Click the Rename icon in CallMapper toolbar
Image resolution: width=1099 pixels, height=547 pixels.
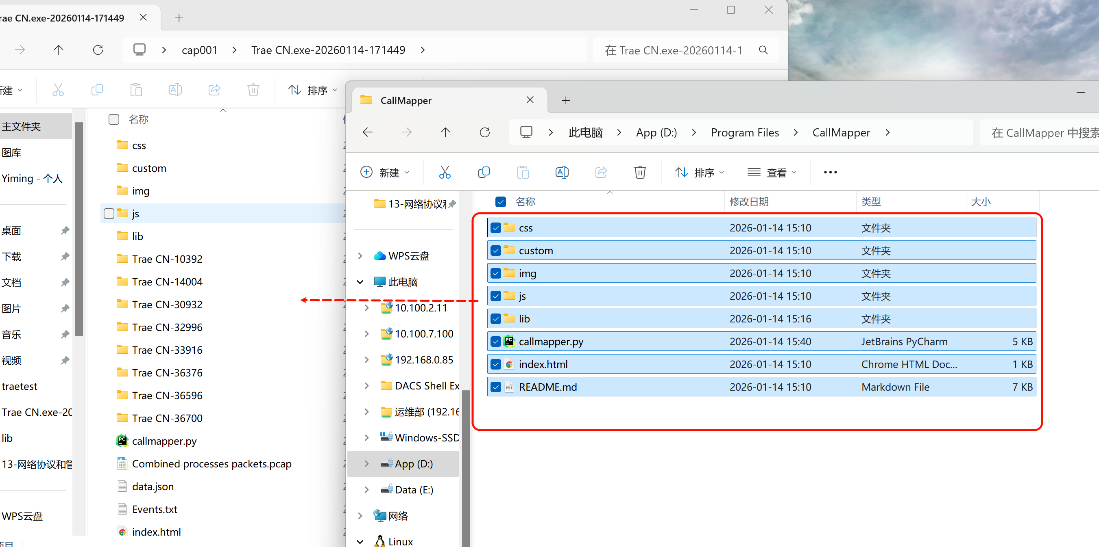(x=562, y=172)
